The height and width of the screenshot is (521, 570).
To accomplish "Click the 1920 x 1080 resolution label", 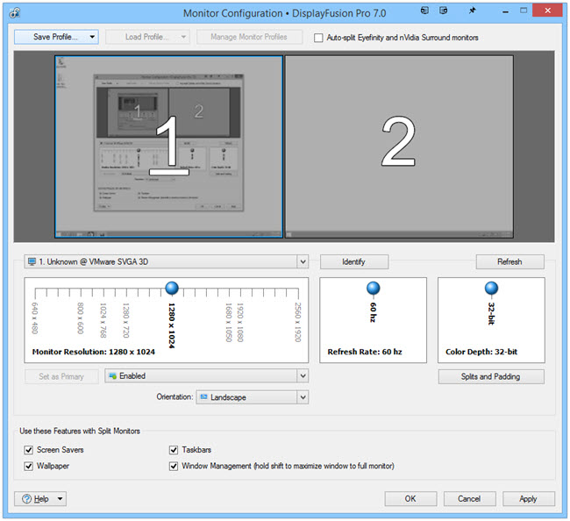I will tap(240, 323).
